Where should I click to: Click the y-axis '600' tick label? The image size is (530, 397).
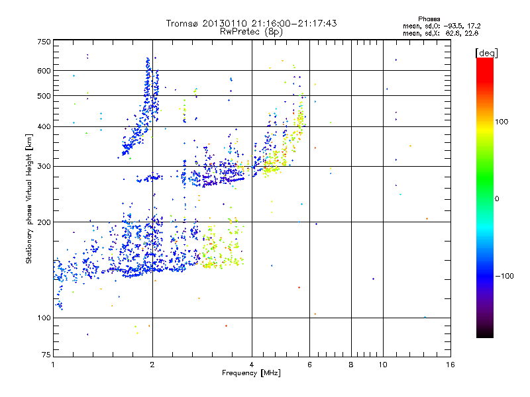tap(44, 71)
